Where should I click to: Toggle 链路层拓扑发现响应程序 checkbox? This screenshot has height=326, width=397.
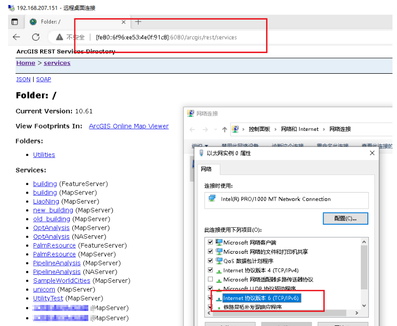tap(210, 307)
